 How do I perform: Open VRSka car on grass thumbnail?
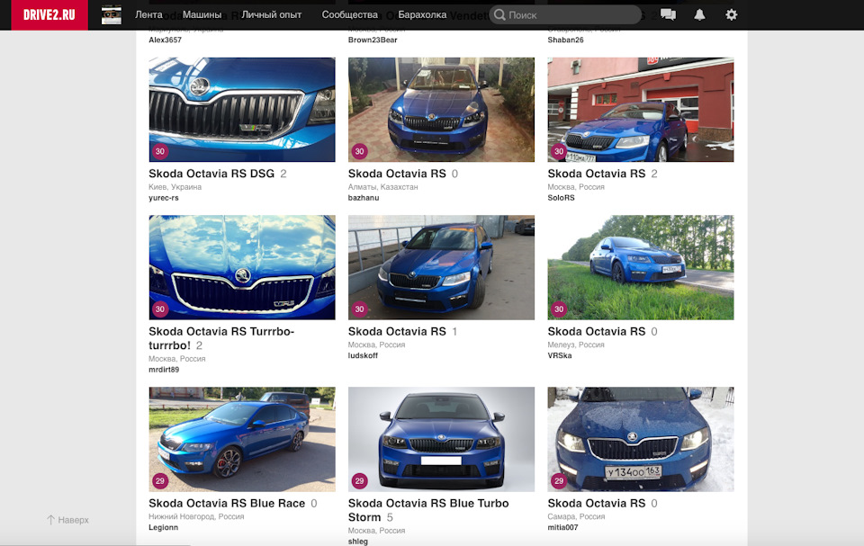click(x=641, y=267)
